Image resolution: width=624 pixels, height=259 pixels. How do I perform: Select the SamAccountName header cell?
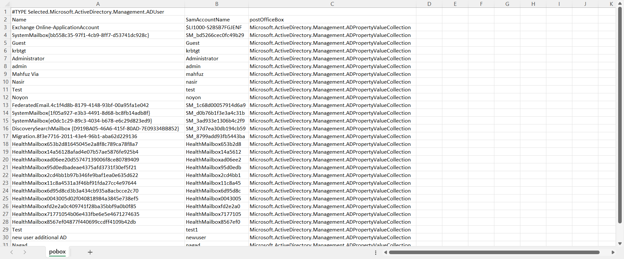(x=216, y=19)
